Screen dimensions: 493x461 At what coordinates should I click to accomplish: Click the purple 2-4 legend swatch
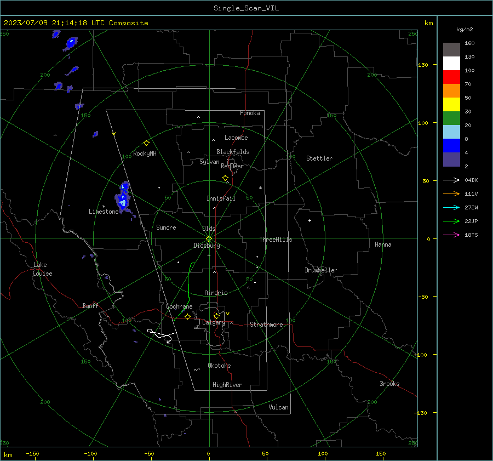coord(451,159)
